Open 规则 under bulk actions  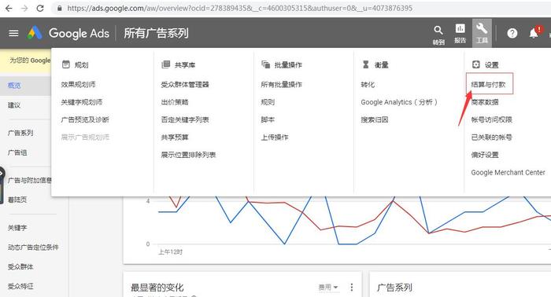coord(268,102)
